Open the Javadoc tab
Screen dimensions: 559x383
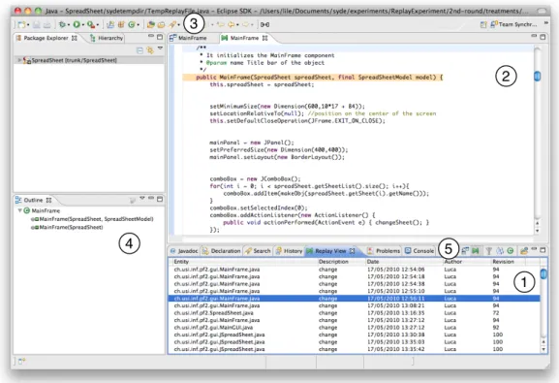[184, 251]
